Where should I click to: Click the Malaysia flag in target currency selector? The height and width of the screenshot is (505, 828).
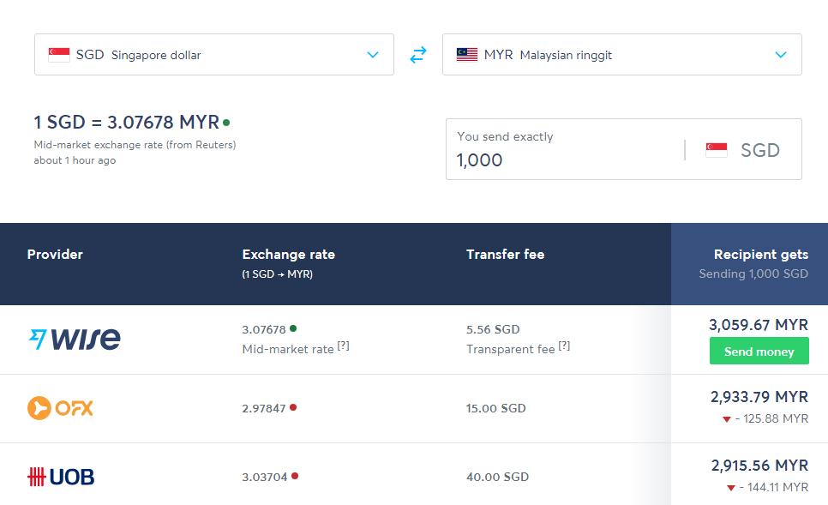[467, 55]
